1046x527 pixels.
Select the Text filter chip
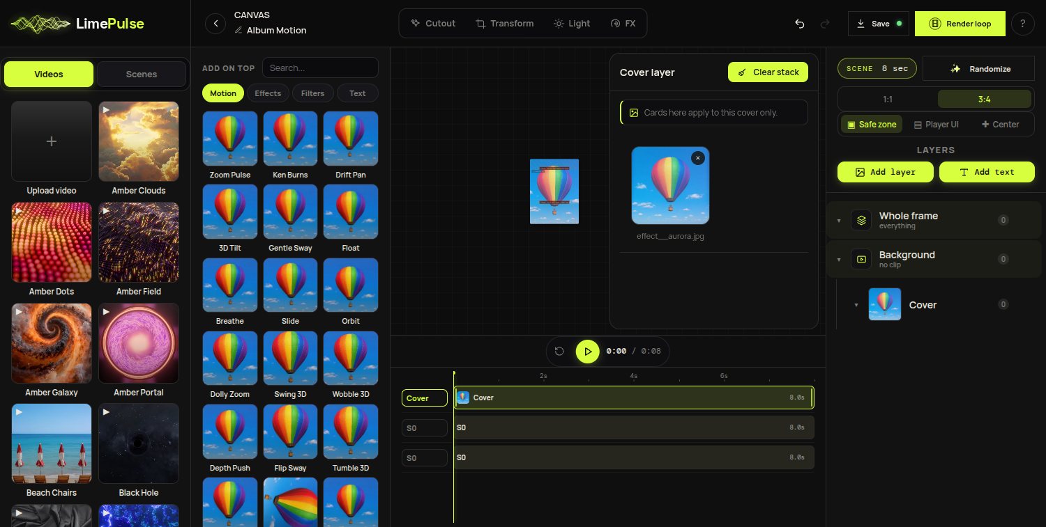point(358,93)
